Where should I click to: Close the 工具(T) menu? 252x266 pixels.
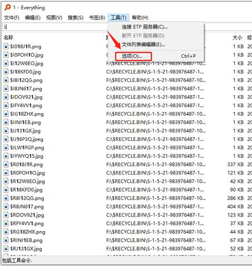click(119, 17)
